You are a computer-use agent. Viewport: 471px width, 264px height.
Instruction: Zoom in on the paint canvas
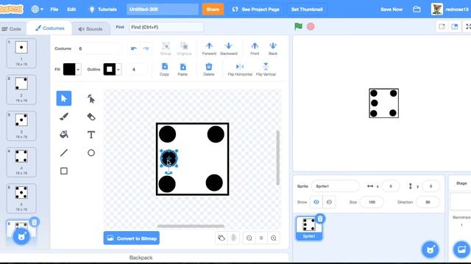coord(273,238)
